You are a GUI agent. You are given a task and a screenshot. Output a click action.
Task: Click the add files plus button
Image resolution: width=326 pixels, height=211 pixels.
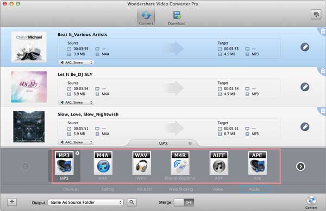[12, 202]
